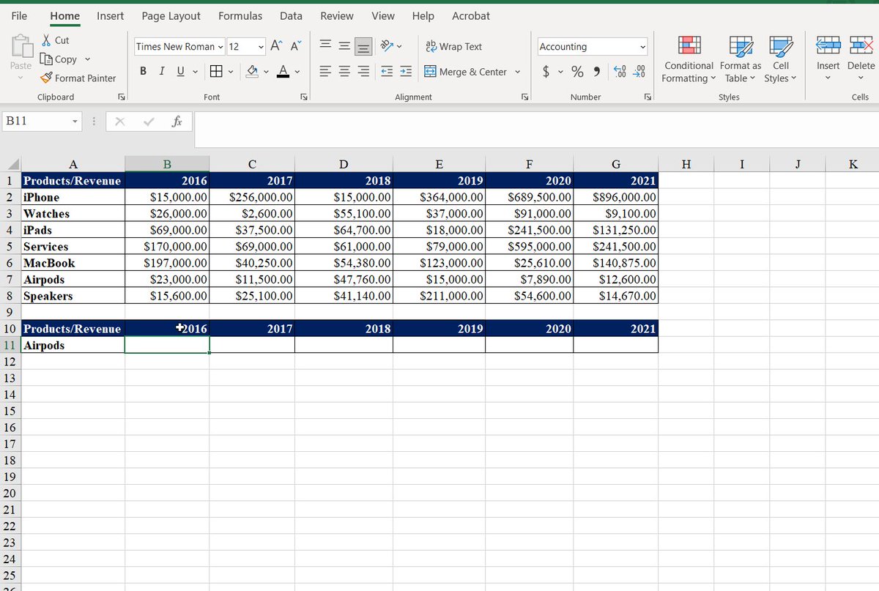Click the Cut scissors icon
The width and height of the screenshot is (879, 591).
47,41
